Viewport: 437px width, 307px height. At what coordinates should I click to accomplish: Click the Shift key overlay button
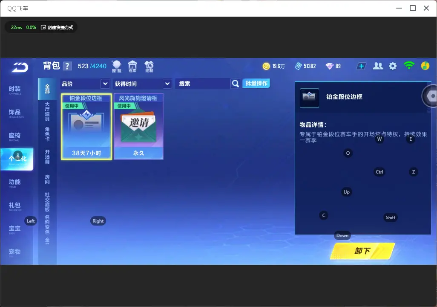coord(390,217)
